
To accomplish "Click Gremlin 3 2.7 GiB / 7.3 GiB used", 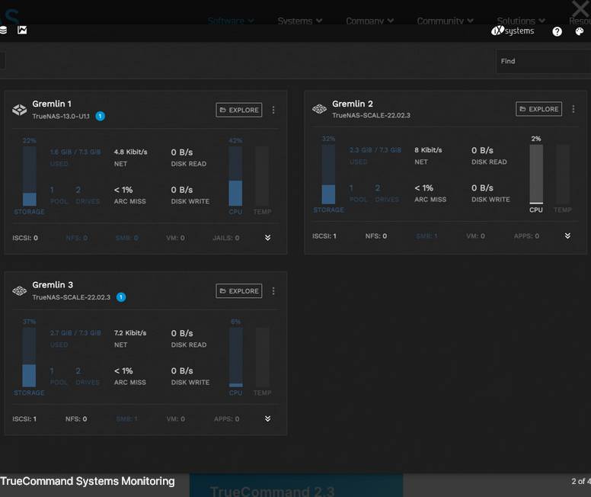I will pyautogui.click(x=75, y=333).
